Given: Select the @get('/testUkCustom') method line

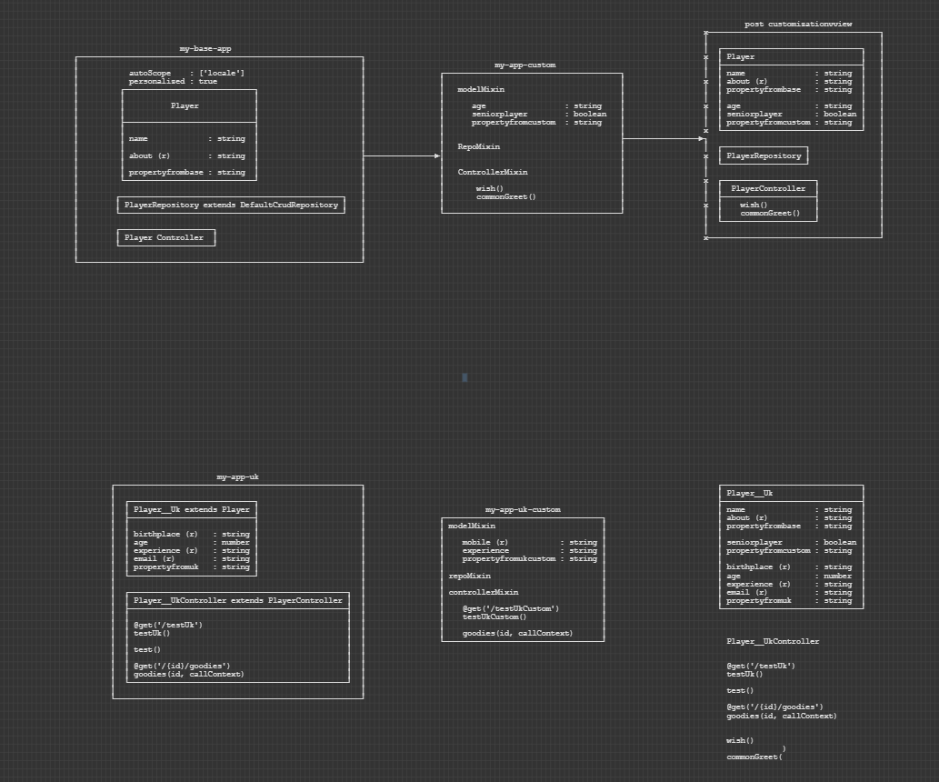Looking at the screenshot, I should point(511,608).
